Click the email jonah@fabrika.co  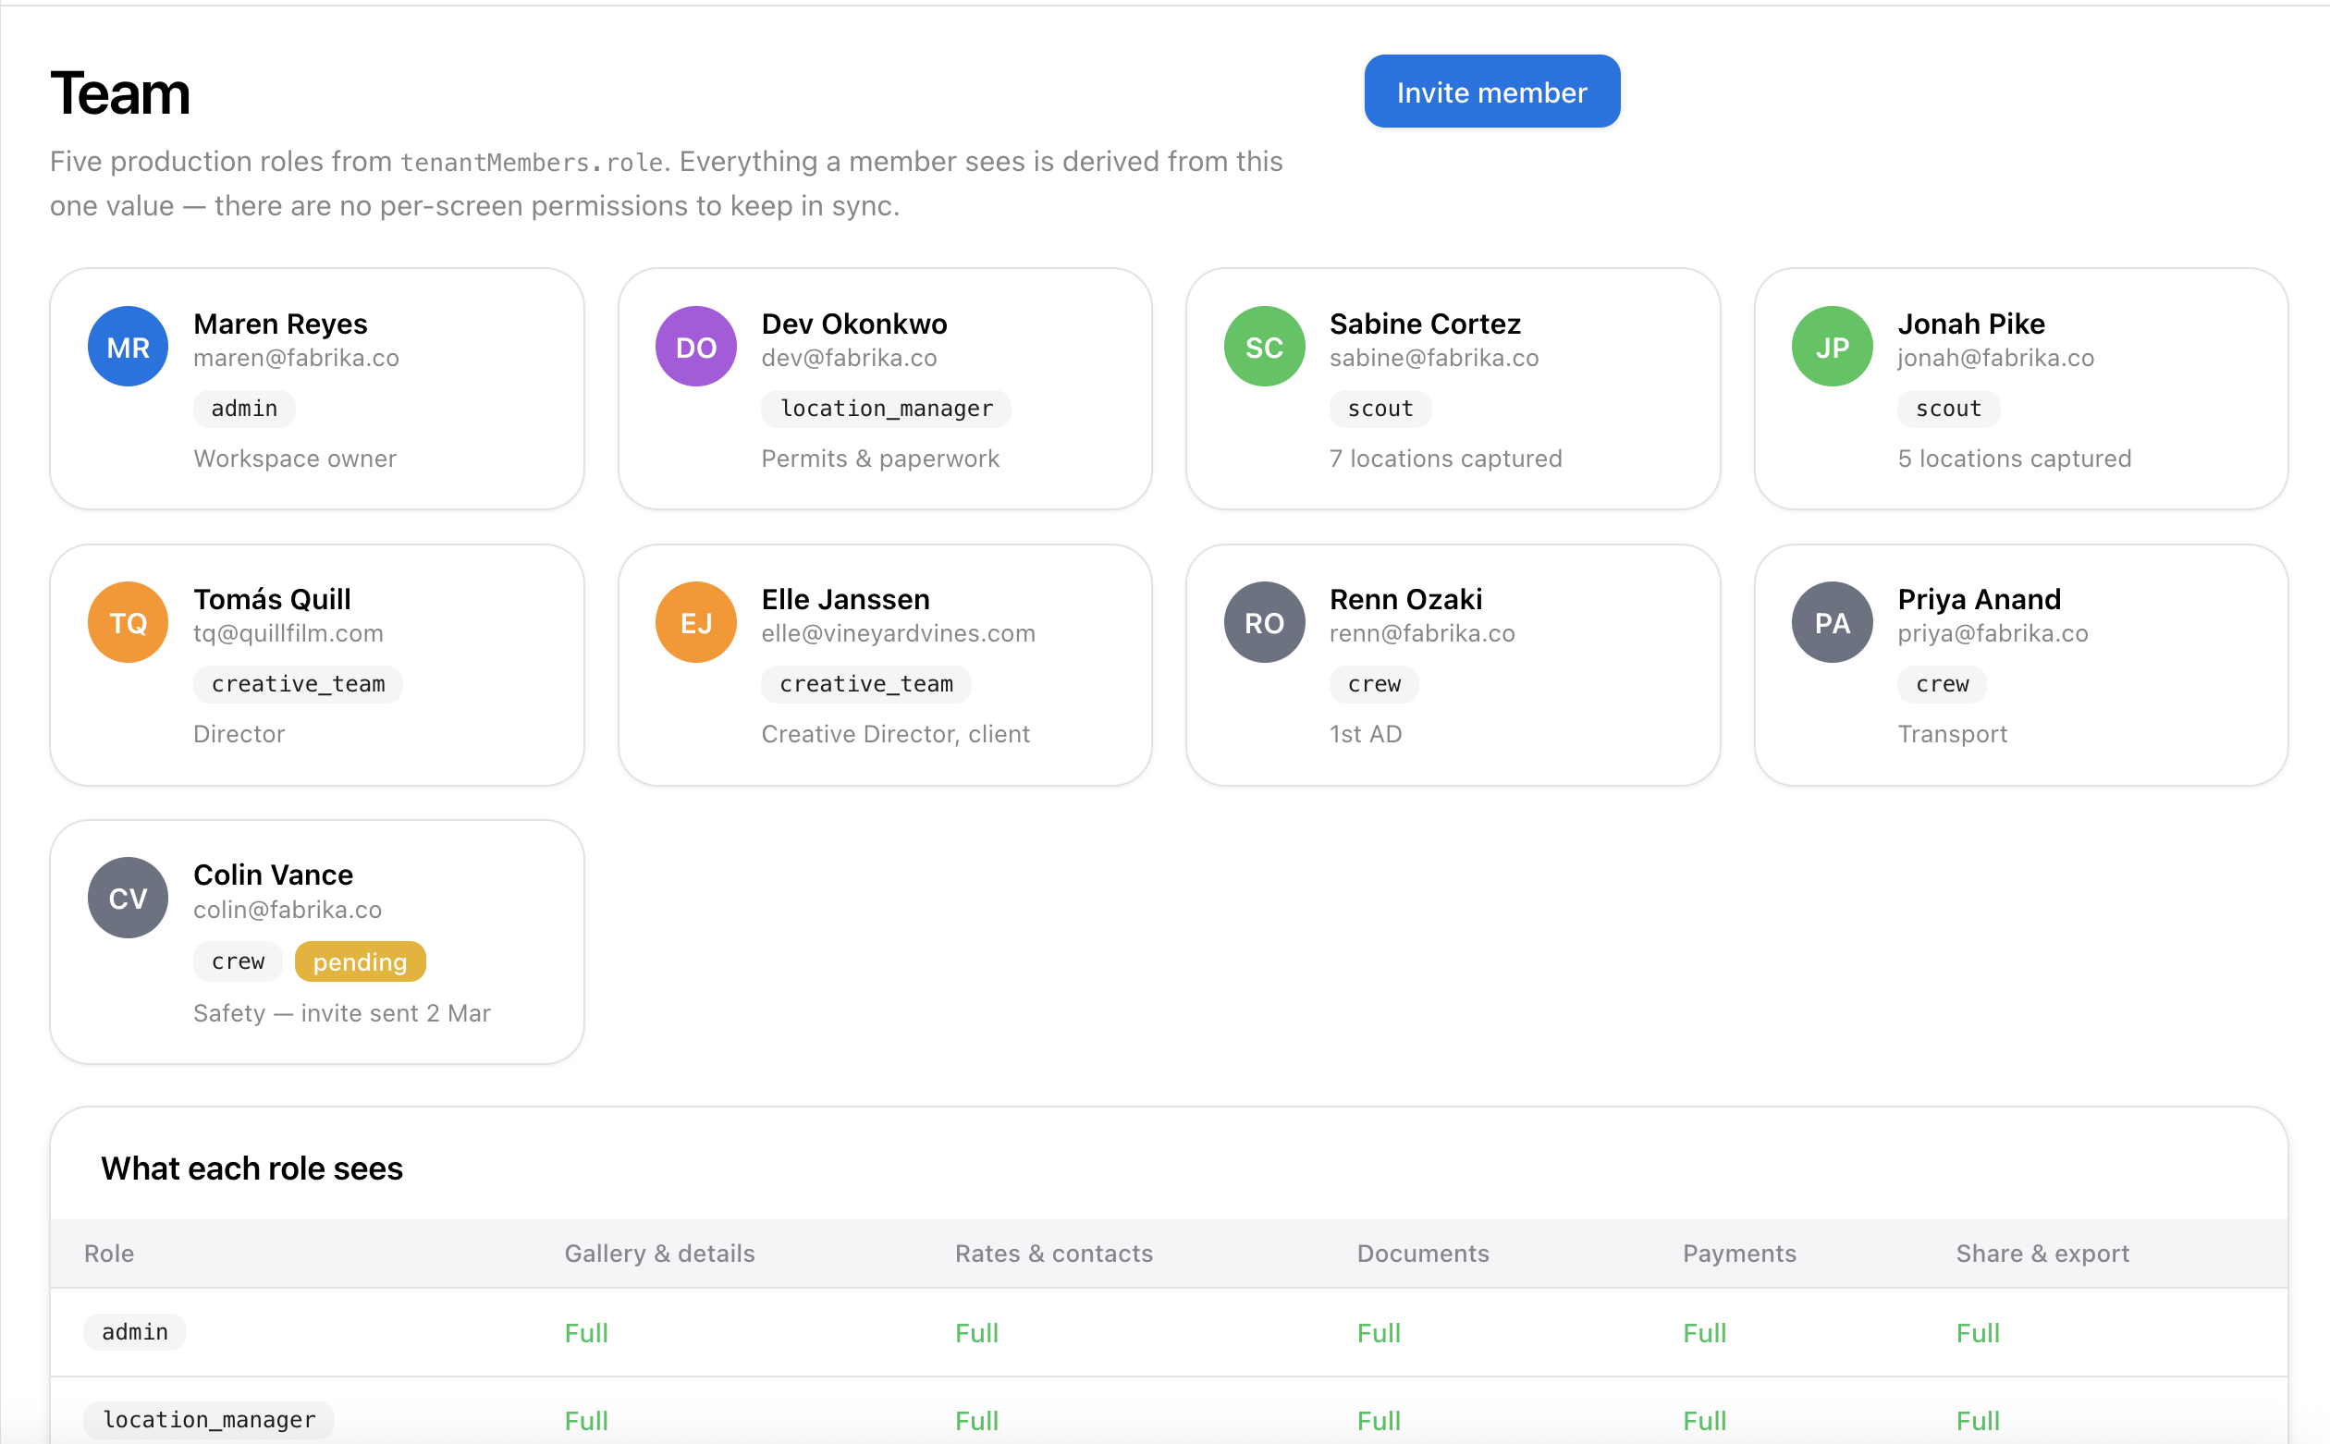1996,358
